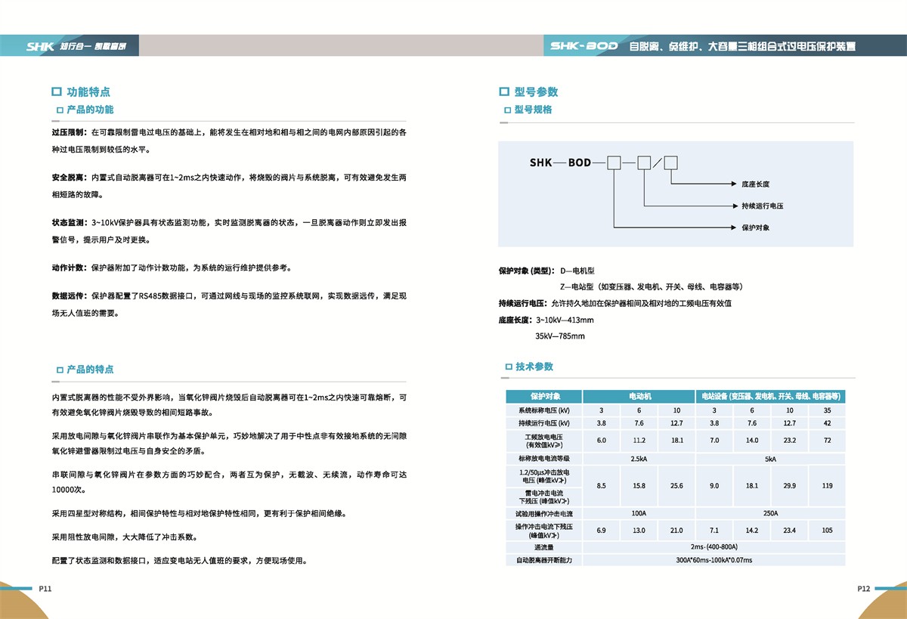The height and width of the screenshot is (619, 907).
Task: Click the "持续运行电压" arrow label in the diagram
Action: click(x=762, y=206)
